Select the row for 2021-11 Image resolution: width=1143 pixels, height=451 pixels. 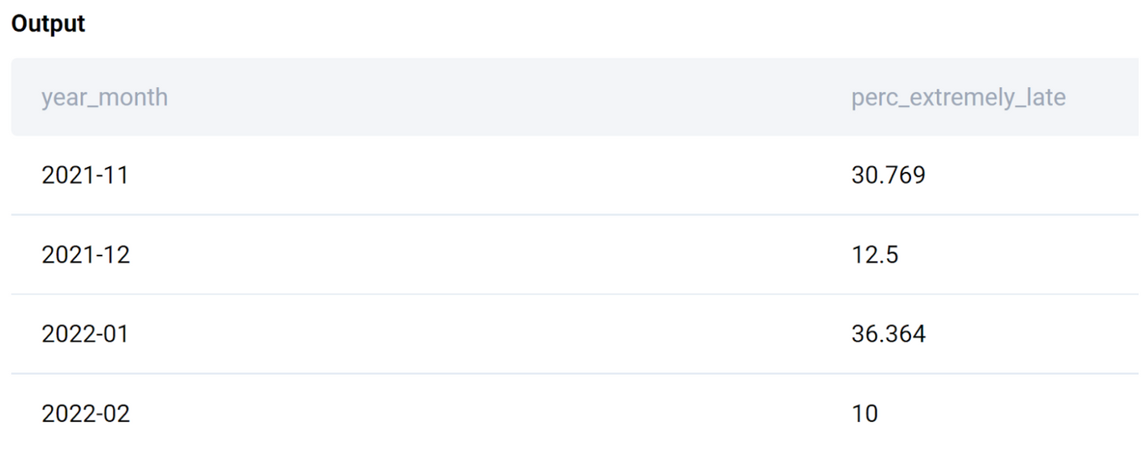coord(577,175)
